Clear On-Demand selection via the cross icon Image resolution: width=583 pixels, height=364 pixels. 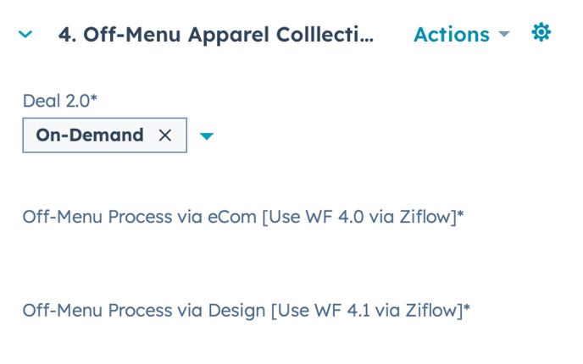[165, 135]
